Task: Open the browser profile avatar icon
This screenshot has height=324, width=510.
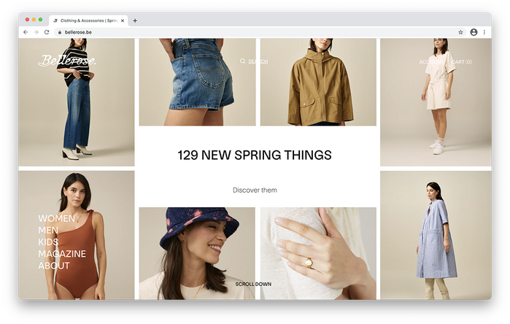Action: (474, 32)
